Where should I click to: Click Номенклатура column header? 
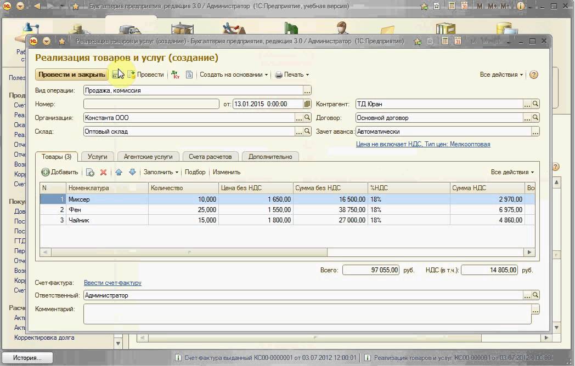107,188
